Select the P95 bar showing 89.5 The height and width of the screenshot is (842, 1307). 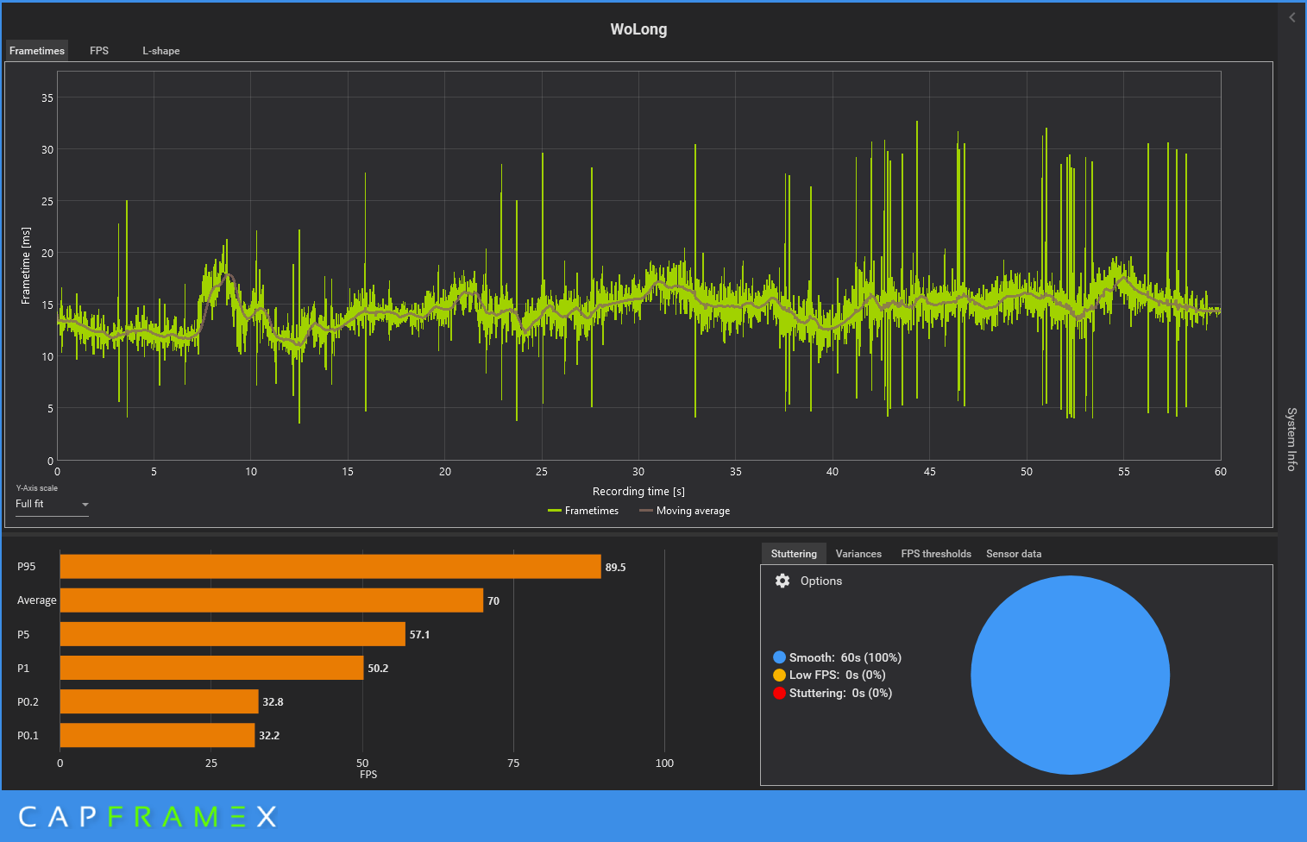330,567
